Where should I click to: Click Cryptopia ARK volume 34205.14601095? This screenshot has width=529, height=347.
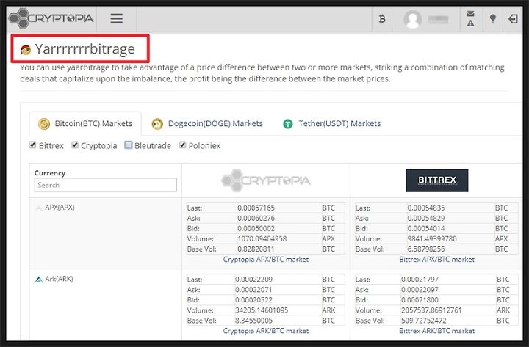(262, 310)
